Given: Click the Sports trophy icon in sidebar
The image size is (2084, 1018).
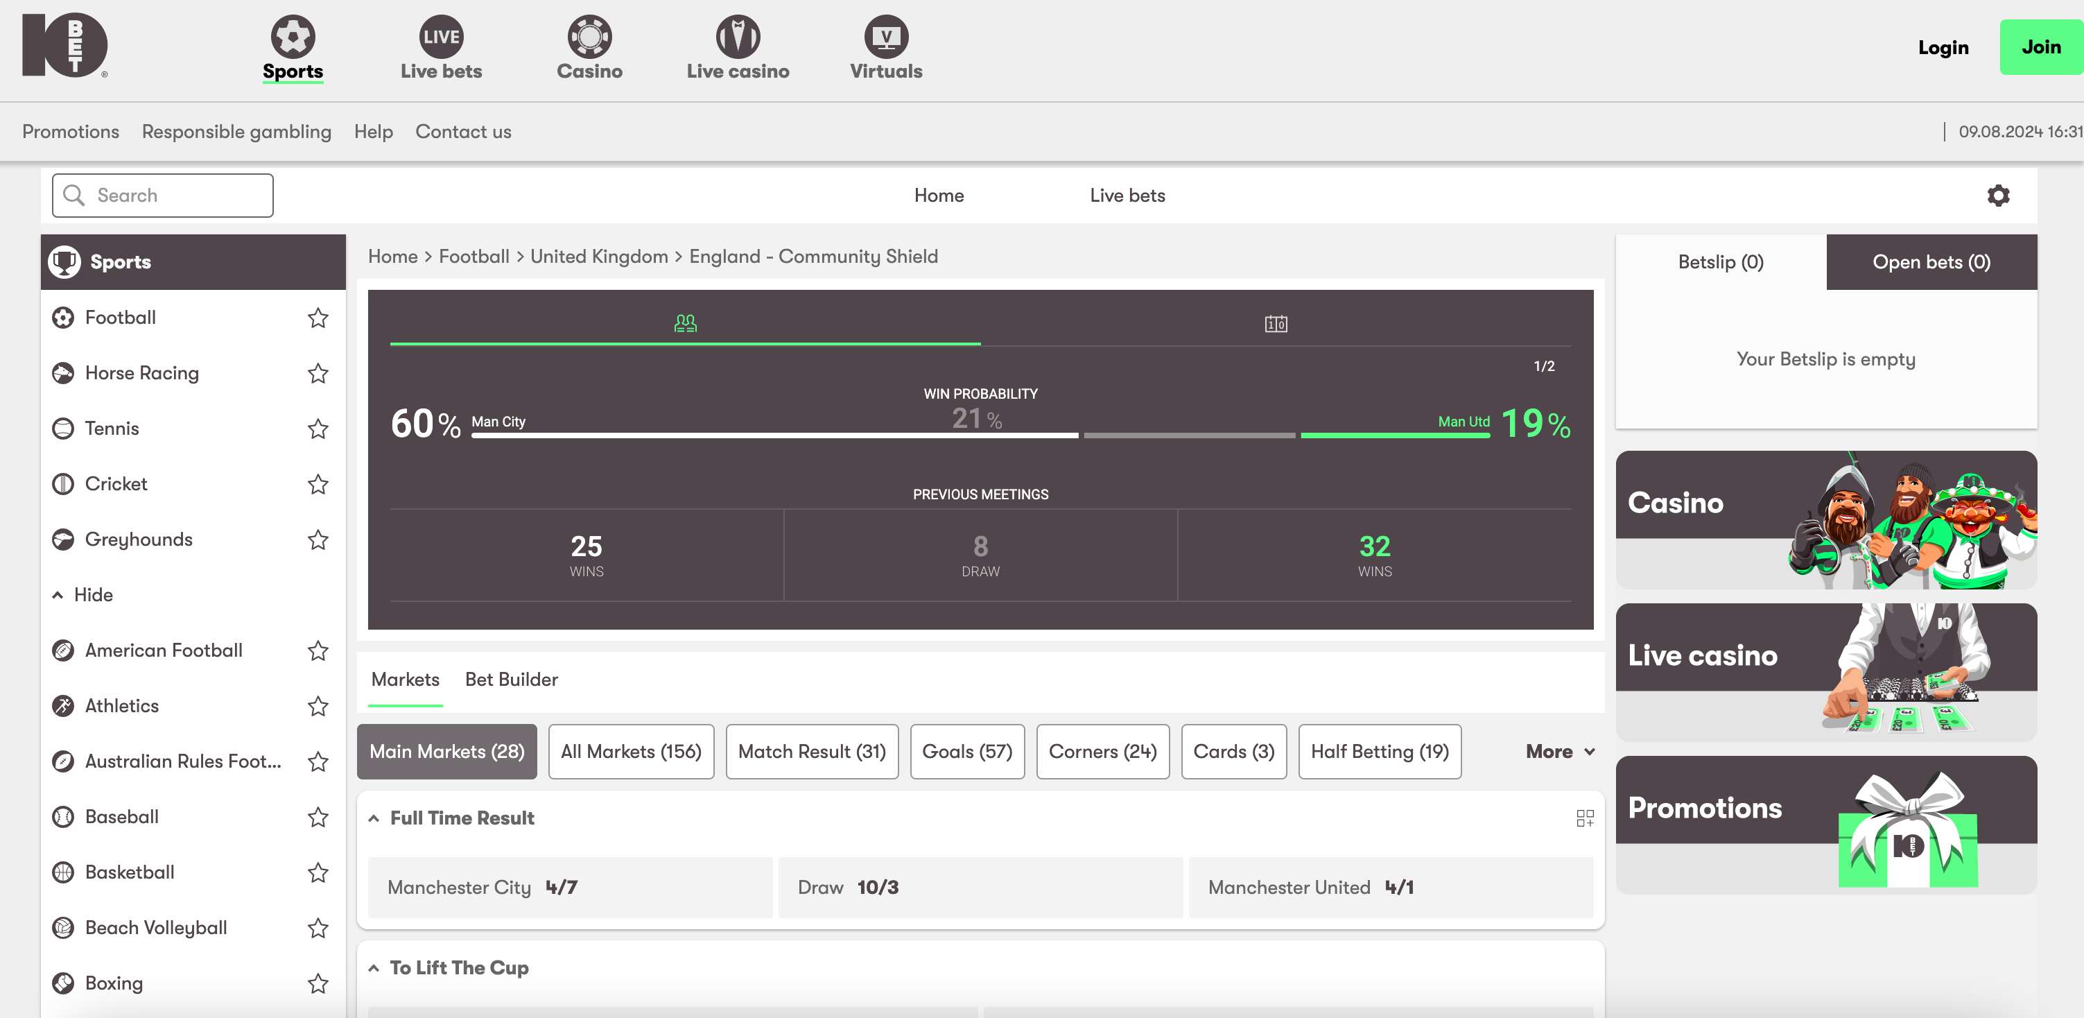Looking at the screenshot, I should 64,261.
